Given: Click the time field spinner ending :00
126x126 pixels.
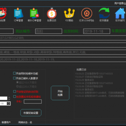Looking at the screenshot, I should click(8, 103).
